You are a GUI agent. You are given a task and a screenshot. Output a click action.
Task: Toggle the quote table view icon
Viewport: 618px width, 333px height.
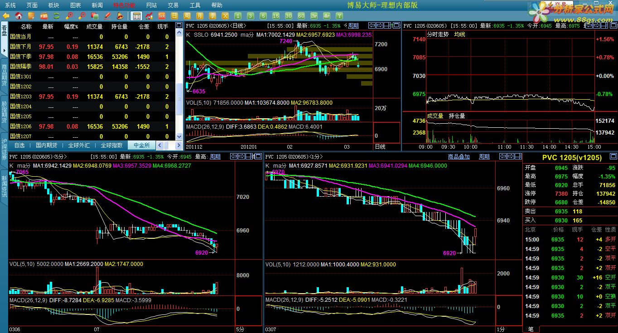tap(136, 16)
